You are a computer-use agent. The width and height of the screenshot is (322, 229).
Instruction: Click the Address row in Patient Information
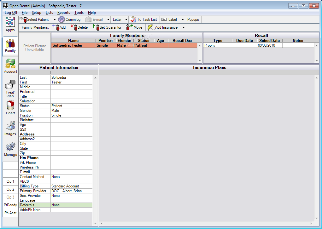[56, 134]
